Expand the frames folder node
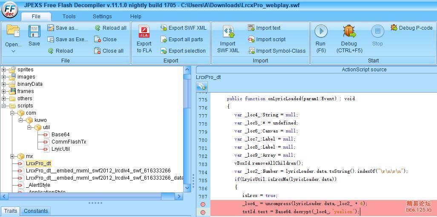The width and height of the screenshot is (437, 217). (x=4, y=91)
